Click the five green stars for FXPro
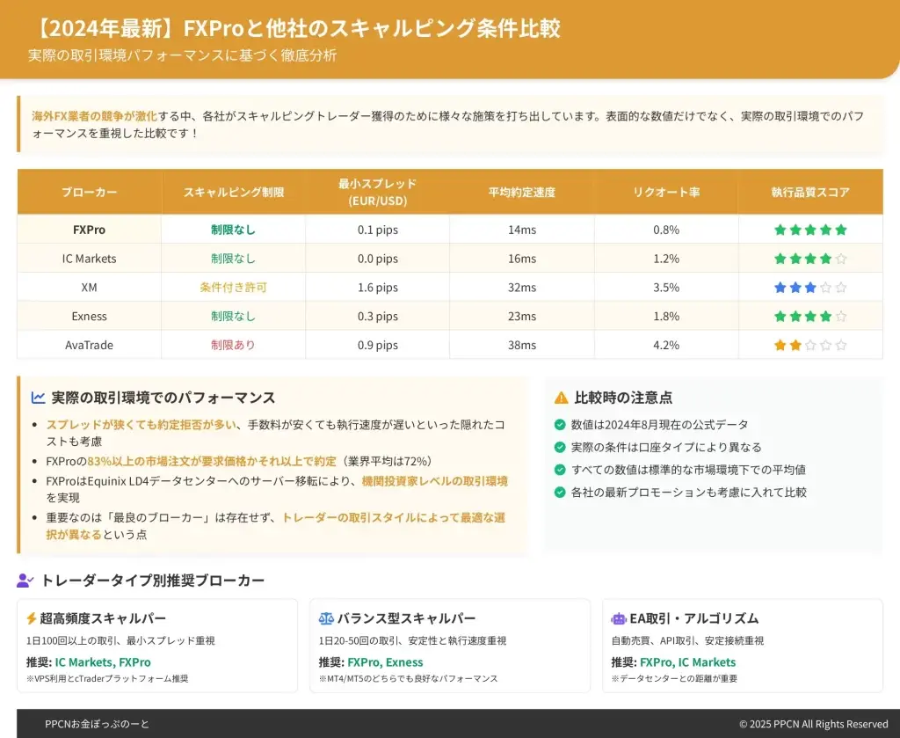Viewport: 900px width, 738px height. (810, 230)
